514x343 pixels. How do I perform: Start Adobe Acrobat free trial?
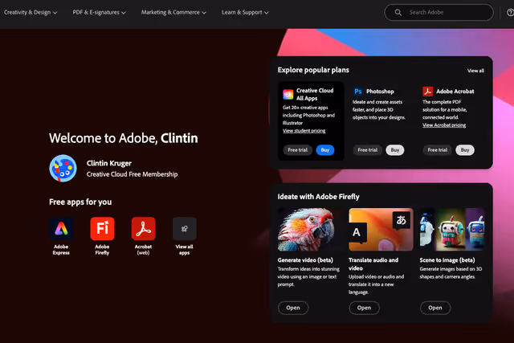click(x=437, y=150)
